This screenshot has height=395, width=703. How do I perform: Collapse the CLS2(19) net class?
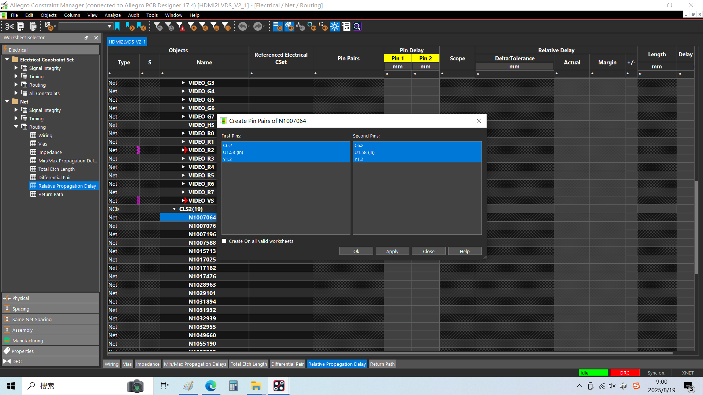(x=174, y=209)
